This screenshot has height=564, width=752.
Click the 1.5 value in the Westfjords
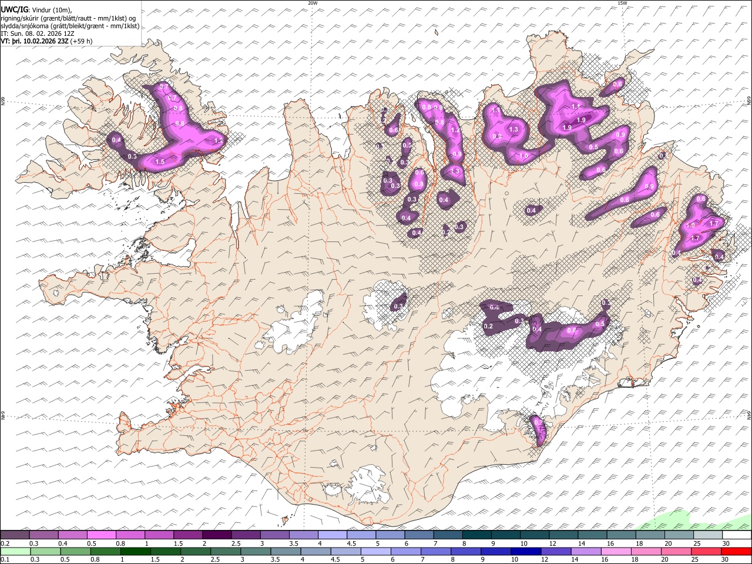pyautogui.click(x=160, y=161)
